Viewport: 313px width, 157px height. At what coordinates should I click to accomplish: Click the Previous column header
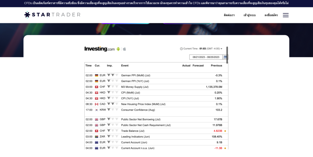coord(217,66)
